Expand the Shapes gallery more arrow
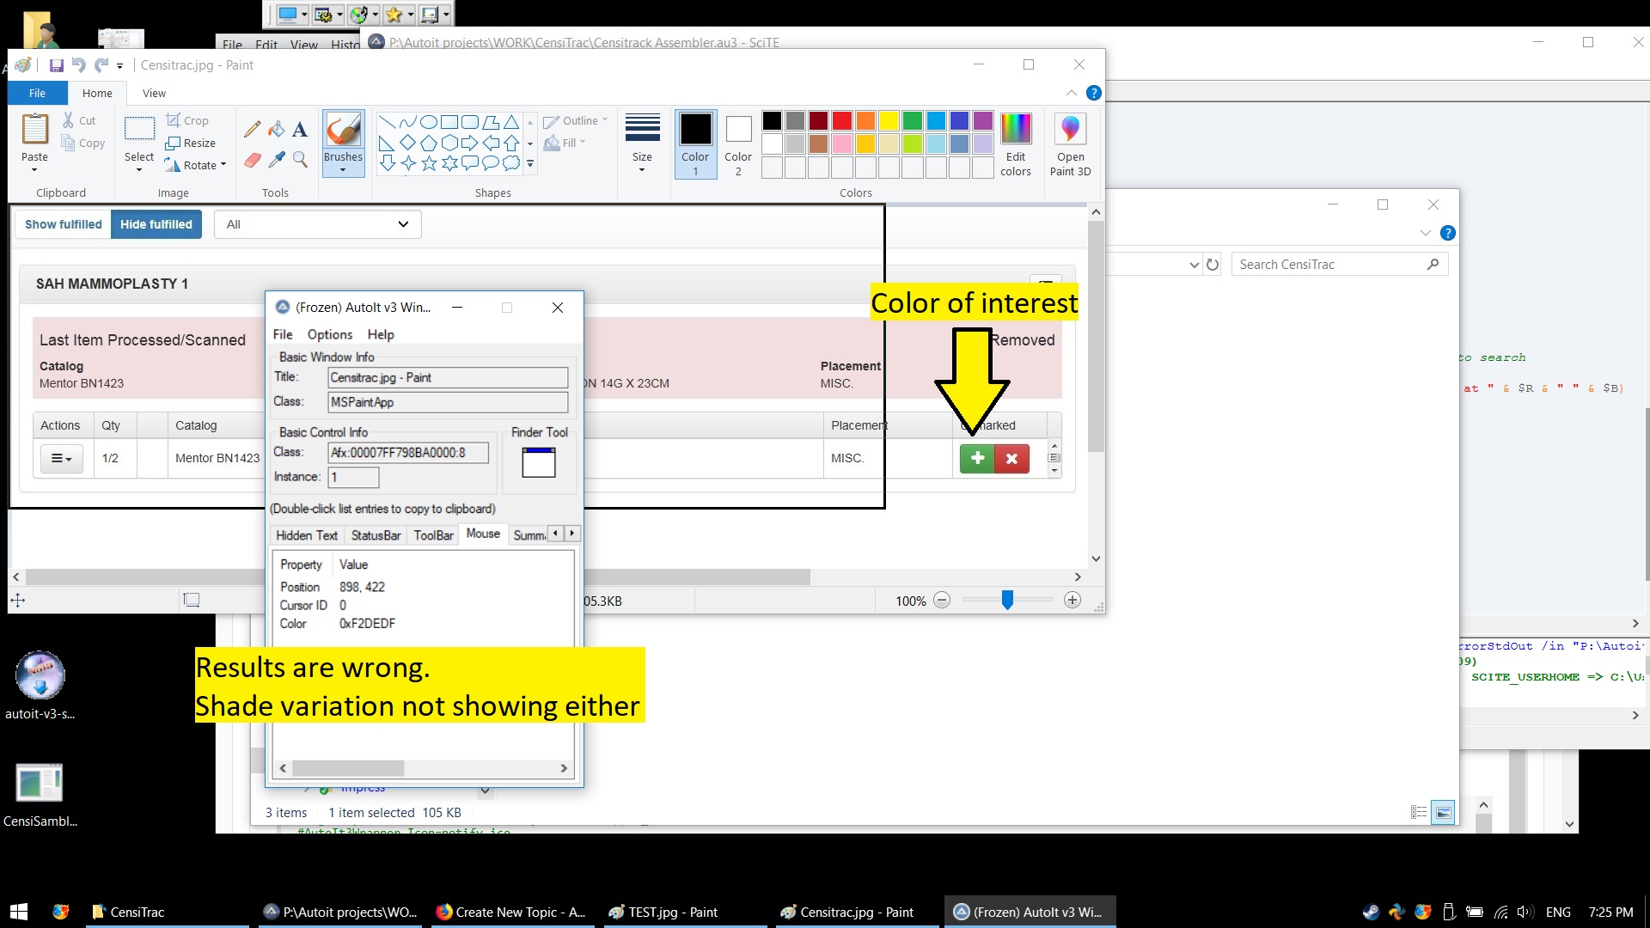1650x928 pixels. click(530, 163)
